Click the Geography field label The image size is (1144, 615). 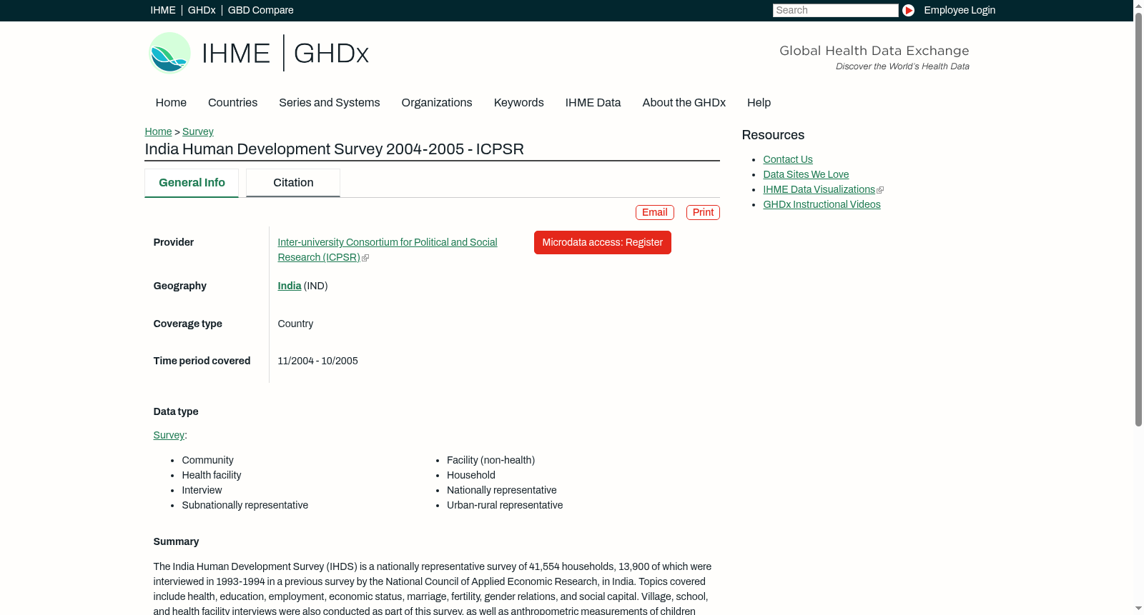[x=179, y=286]
